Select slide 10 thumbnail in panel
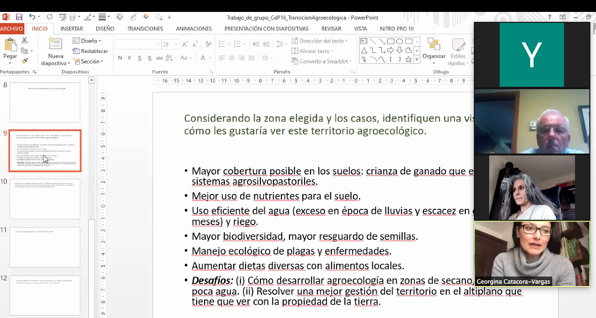 [44, 199]
